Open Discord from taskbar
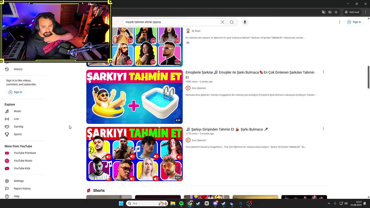The image size is (370, 208). pos(215,203)
